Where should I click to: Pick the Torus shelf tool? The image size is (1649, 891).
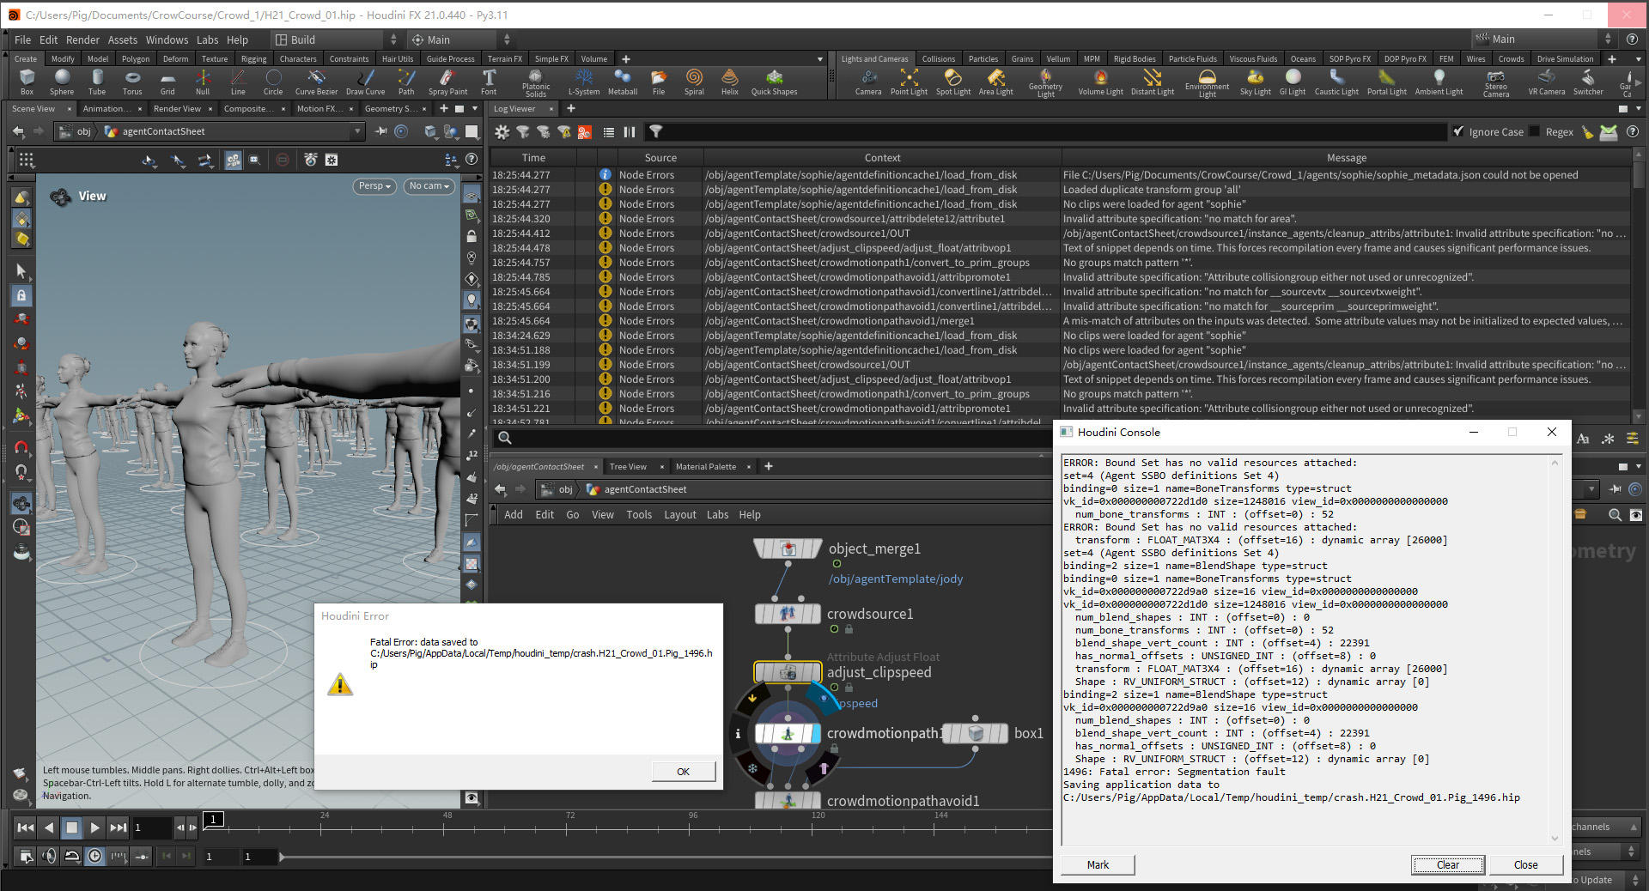click(132, 82)
